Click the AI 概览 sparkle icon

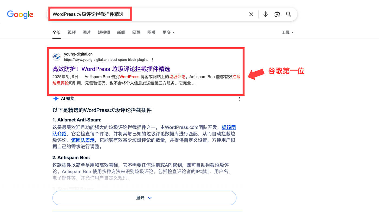click(56, 99)
